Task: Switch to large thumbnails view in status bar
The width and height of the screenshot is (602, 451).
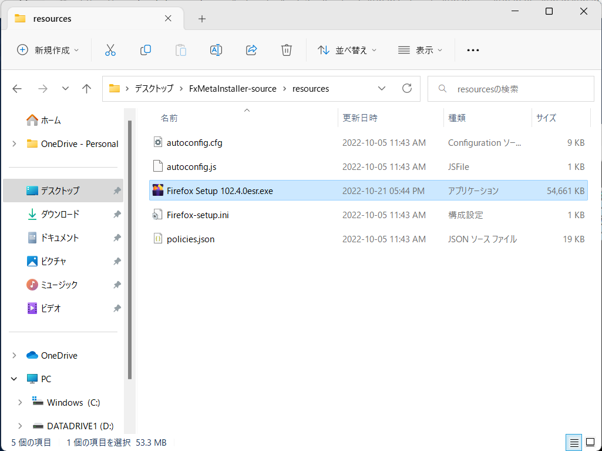Action: (590, 443)
